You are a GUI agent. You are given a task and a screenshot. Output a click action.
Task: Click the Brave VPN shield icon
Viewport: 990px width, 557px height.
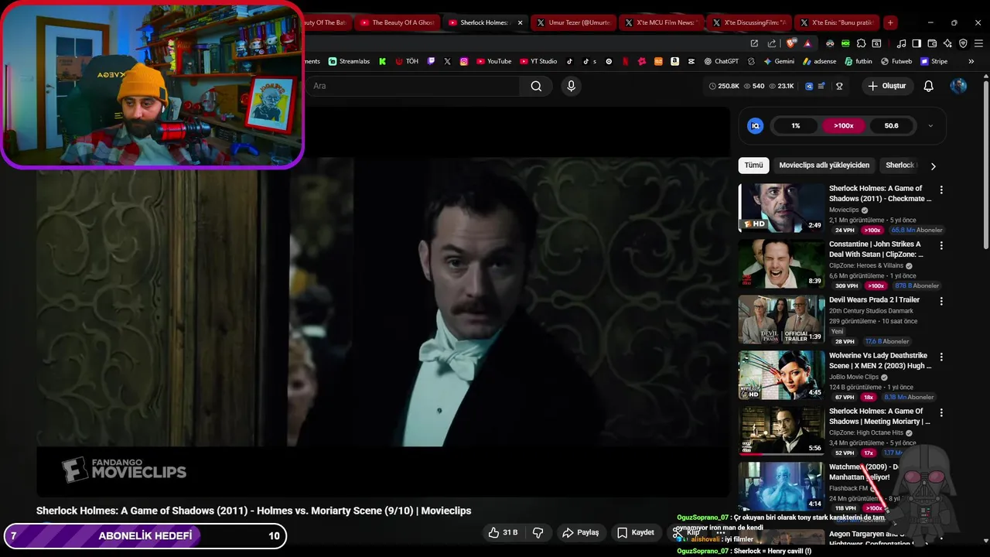pos(963,43)
